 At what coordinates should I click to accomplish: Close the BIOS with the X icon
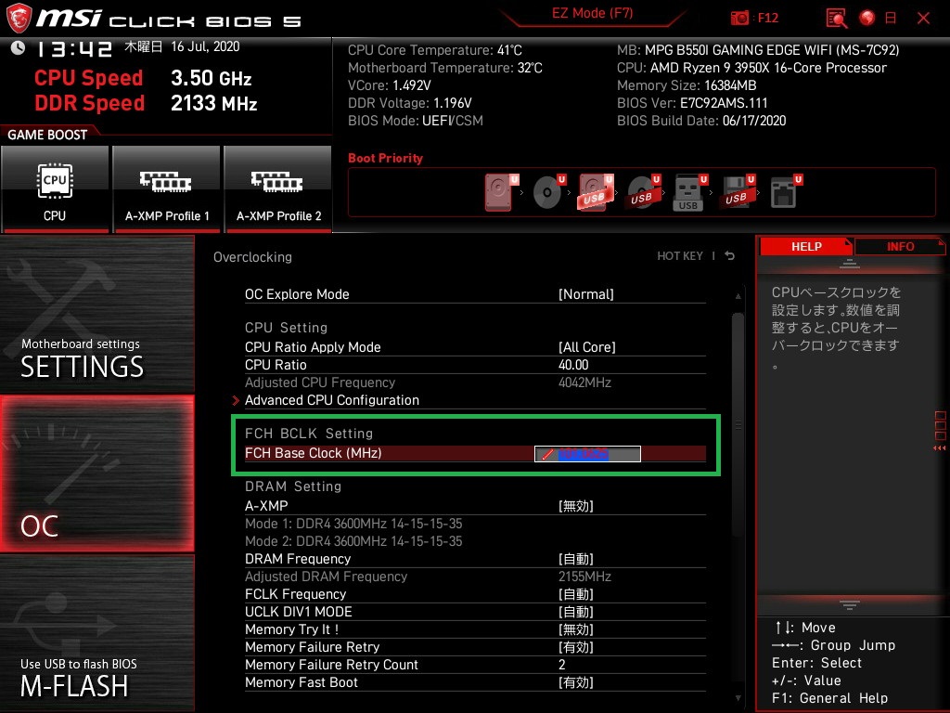point(923,19)
